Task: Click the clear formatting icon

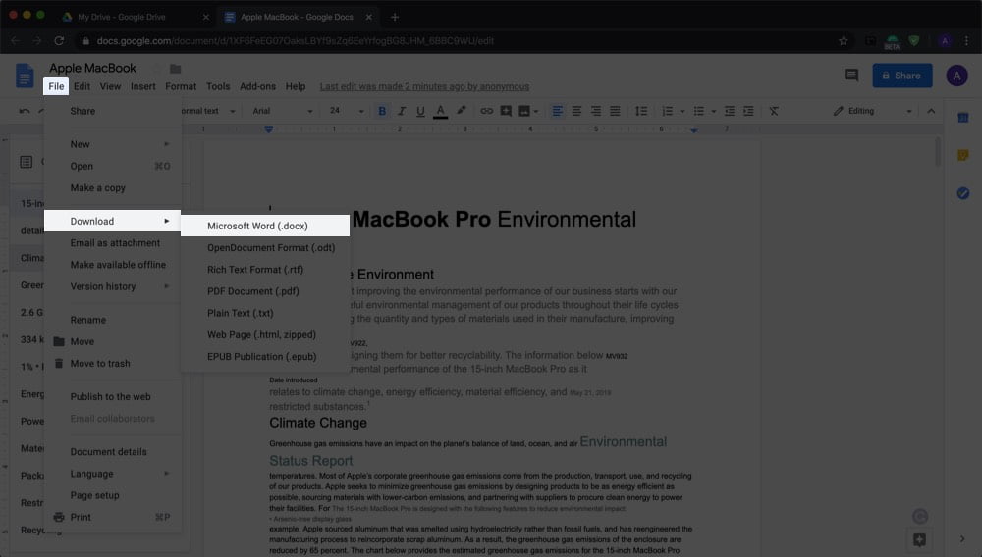Action: coord(774,111)
